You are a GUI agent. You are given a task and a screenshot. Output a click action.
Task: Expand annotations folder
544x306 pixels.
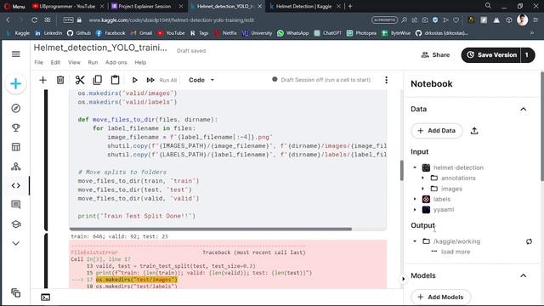tap(423, 178)
